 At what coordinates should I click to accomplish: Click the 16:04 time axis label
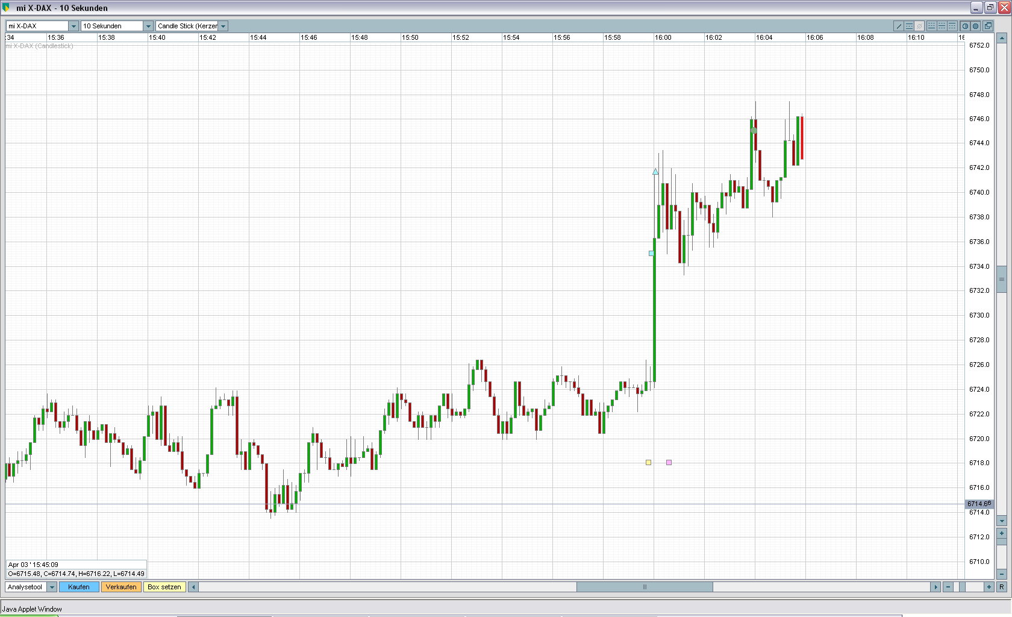[x=764, y=37]
